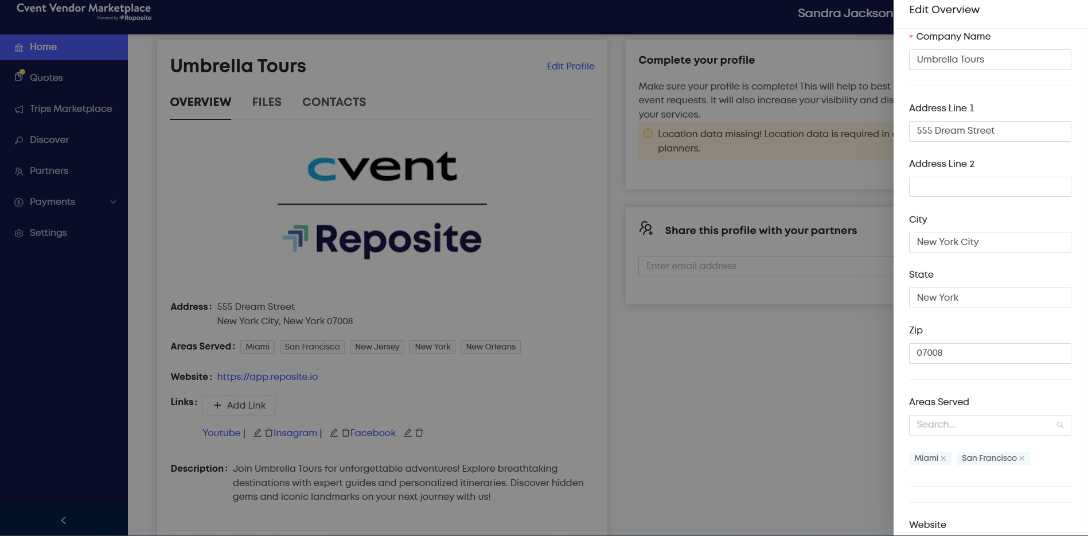Viewport: 1088px width, 536px height.
Task: Click the trash icon after Facebook link
Action: (419, 433)
